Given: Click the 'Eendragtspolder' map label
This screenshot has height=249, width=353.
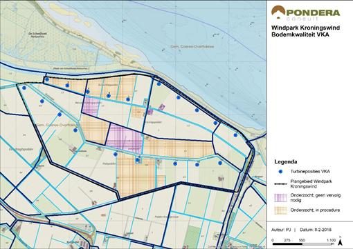Looking at the screenshot, I should 21,149.
